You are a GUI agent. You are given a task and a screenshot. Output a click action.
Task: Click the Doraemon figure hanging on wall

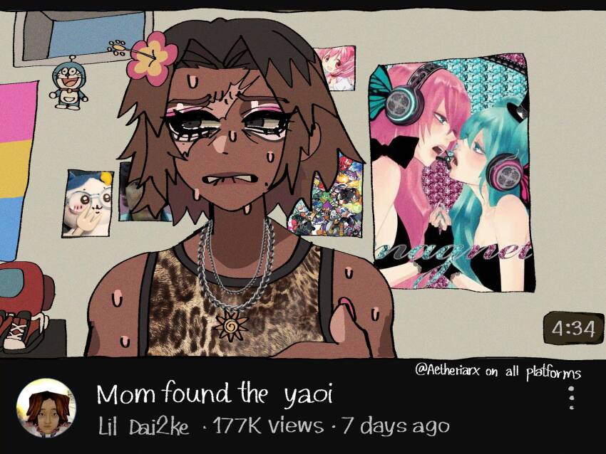[68, 83]
